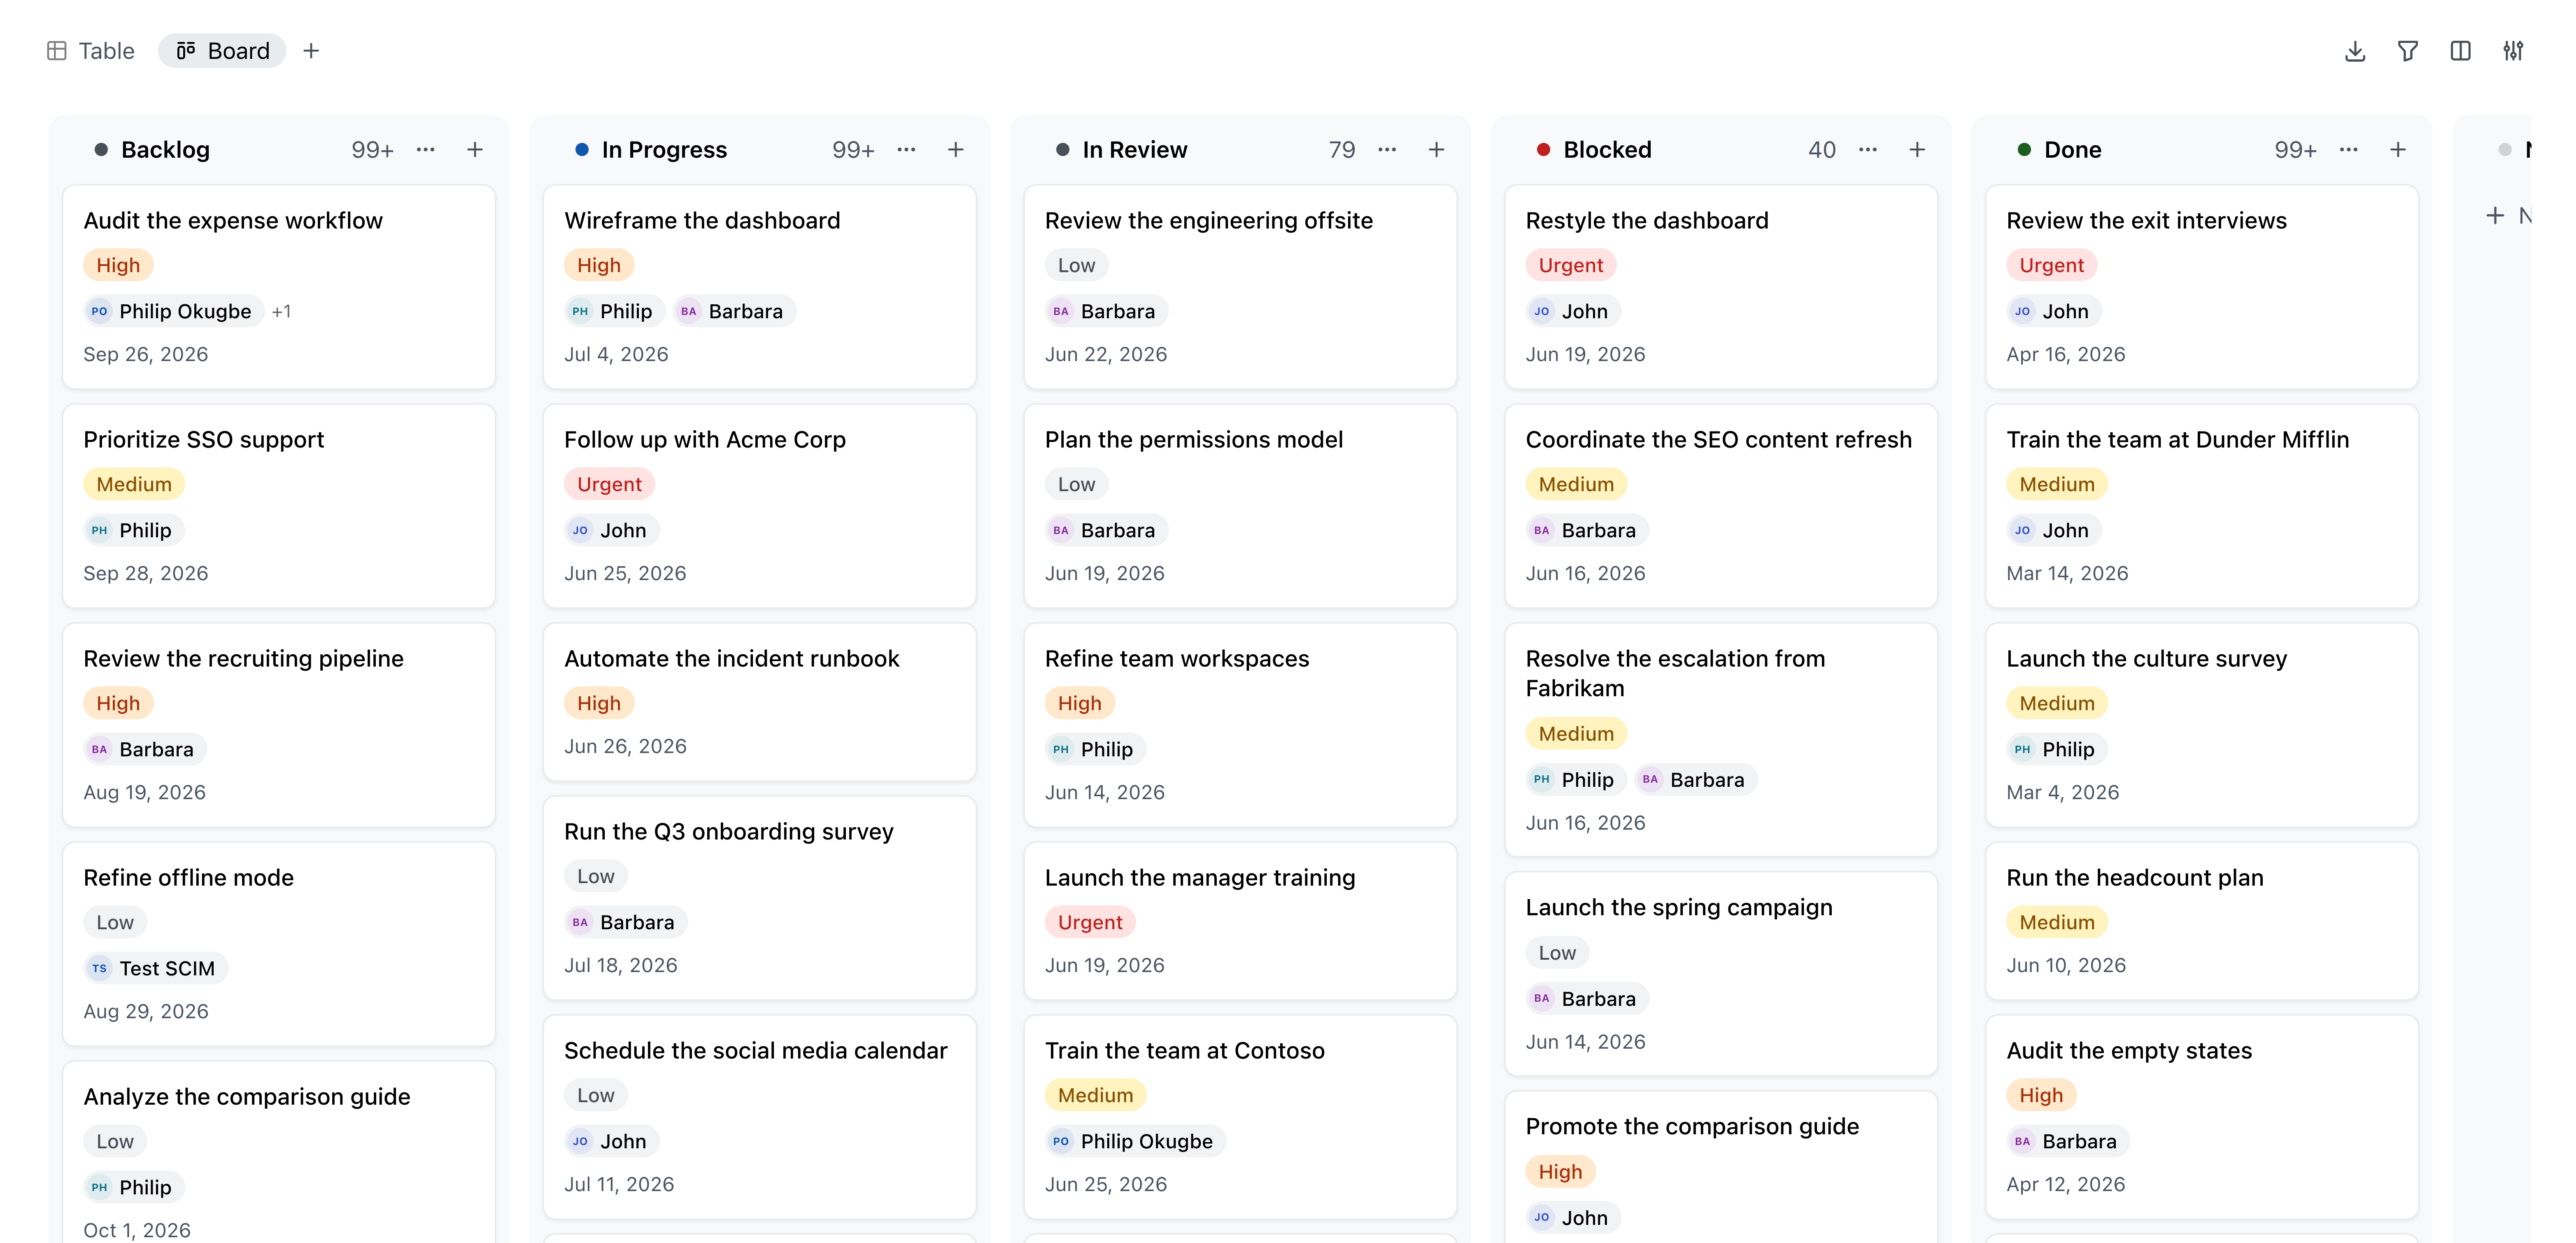
Task: Open Coordinate the SEO content refresh card
Action: click(1721, 506)
